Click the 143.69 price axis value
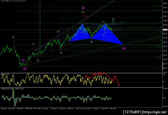 coord(165,73)
